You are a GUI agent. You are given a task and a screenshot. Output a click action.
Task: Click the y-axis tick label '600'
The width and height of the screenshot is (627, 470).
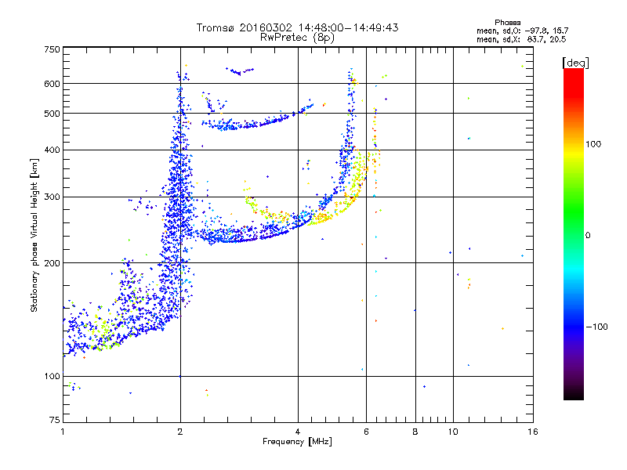52,84
